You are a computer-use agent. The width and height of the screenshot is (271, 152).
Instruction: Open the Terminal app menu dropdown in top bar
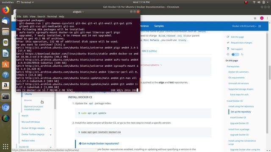pyautogui.click(x=25, y=2)
